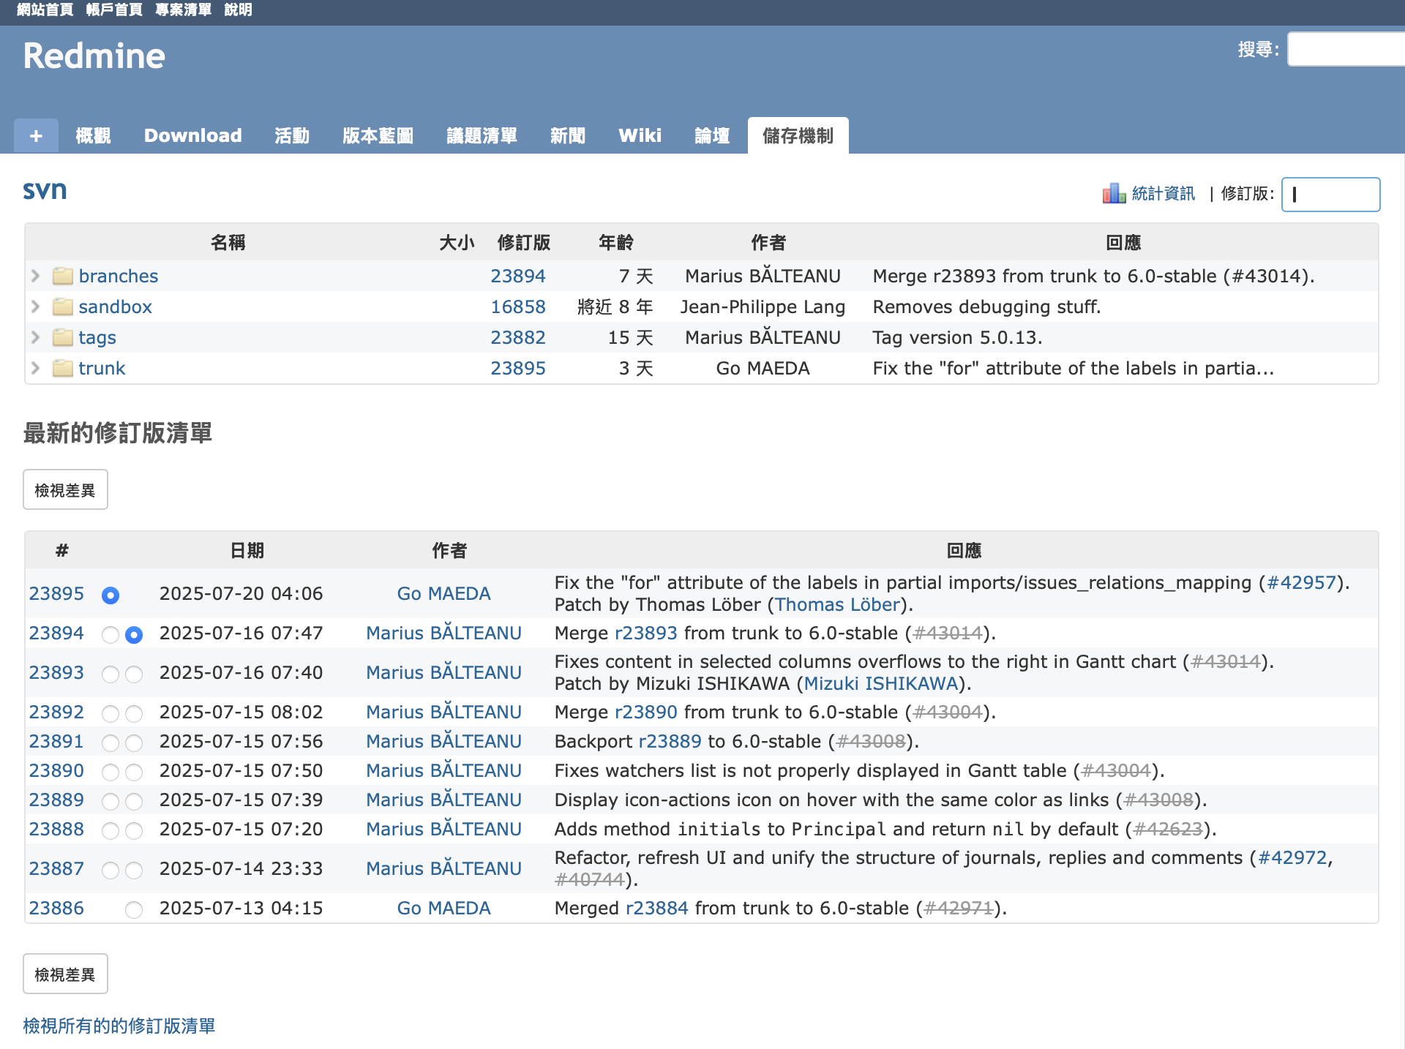The width and height of the screenshot is (1405, 1049).
Task: Open the sandbox folder link
Action: (116, 307)
